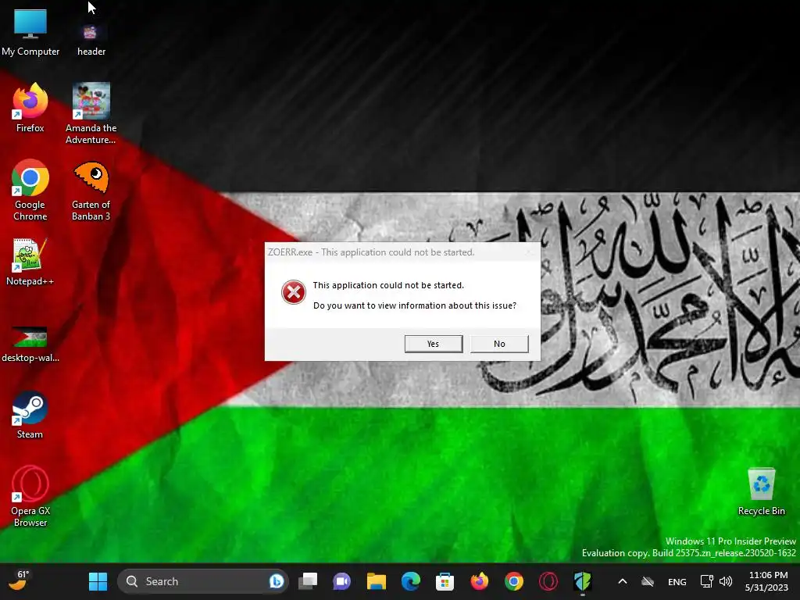Launch Microsoft Edge from the taskbar
Viewport: 800px width, 600px height.
point(411,581)
